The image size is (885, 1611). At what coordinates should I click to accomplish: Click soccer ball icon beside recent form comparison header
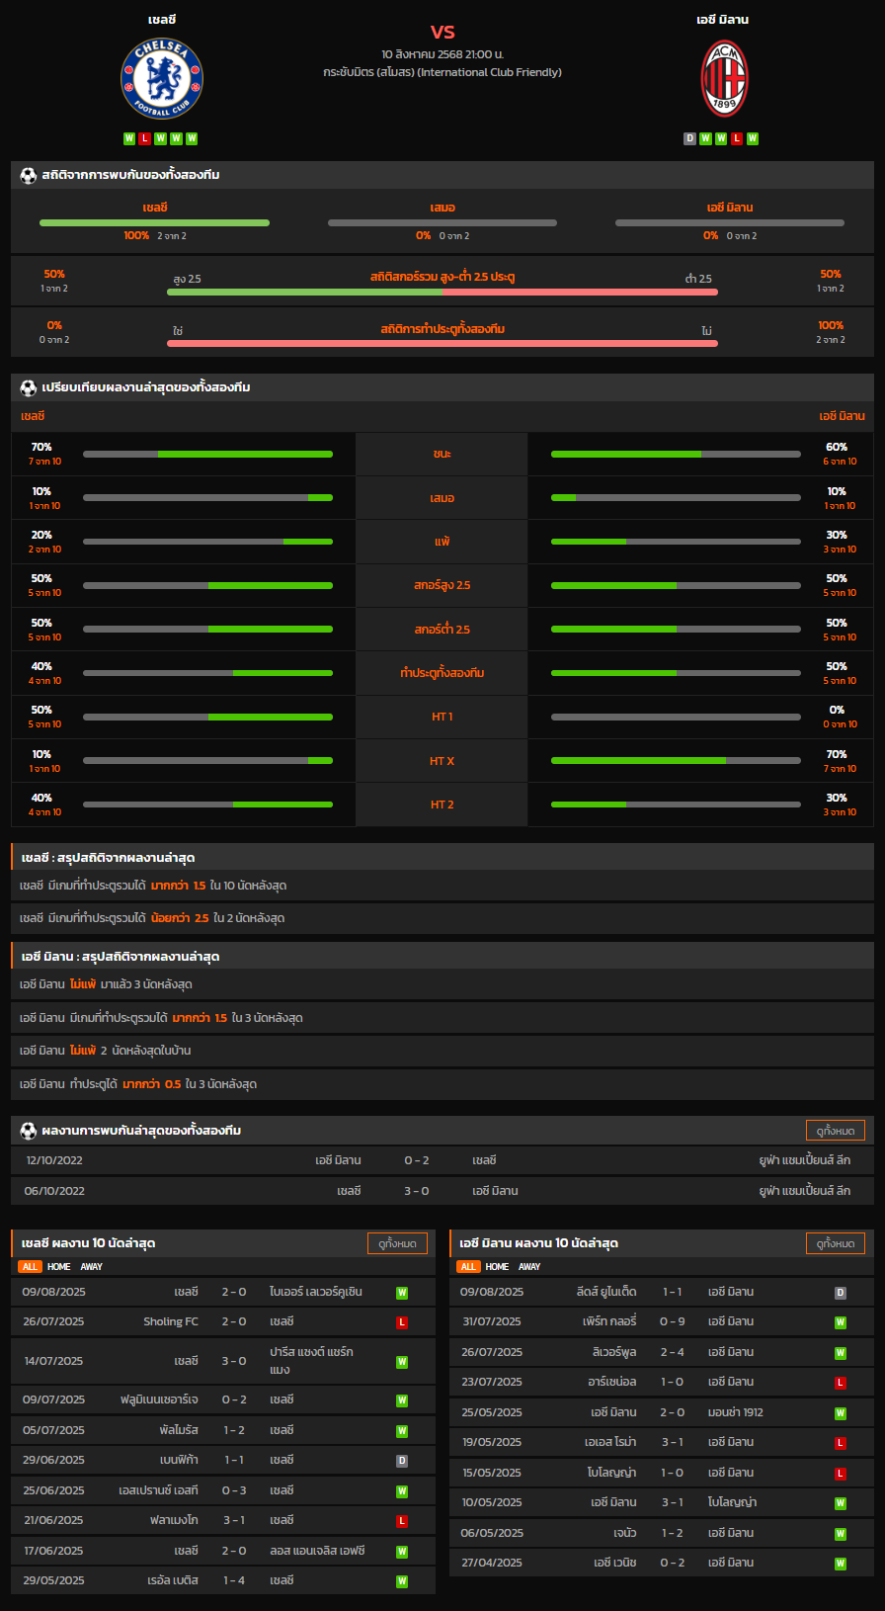(28, 387)
